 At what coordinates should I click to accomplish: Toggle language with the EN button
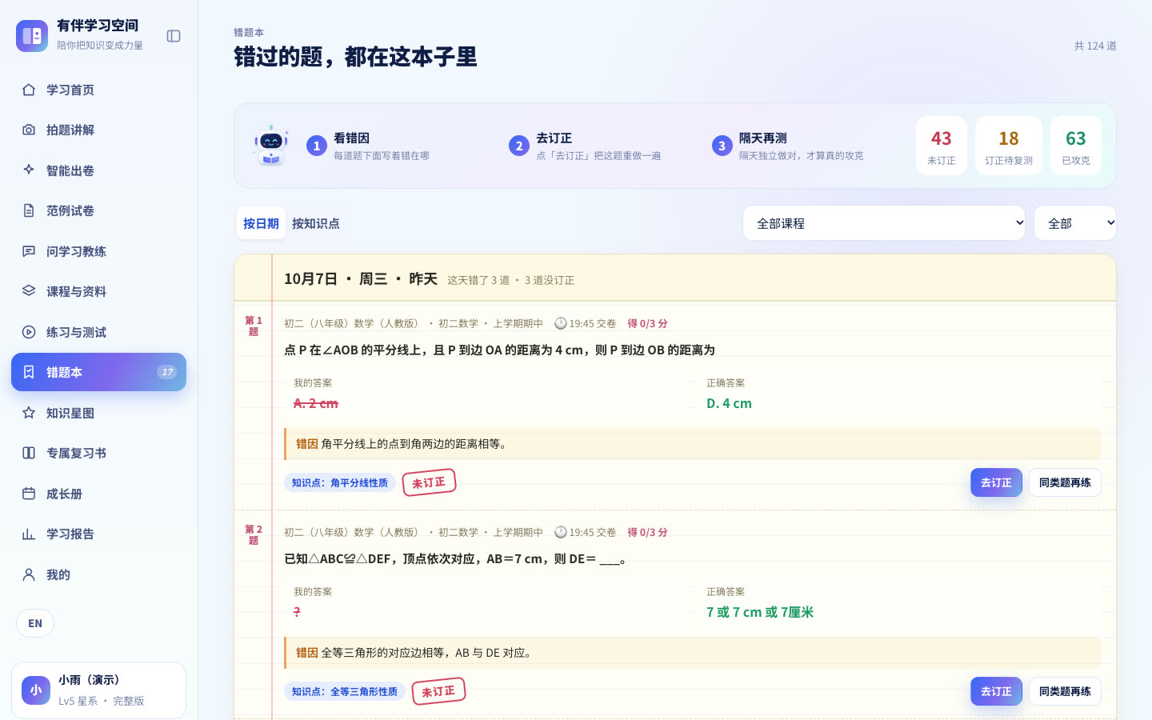click(x=35, y=623)
